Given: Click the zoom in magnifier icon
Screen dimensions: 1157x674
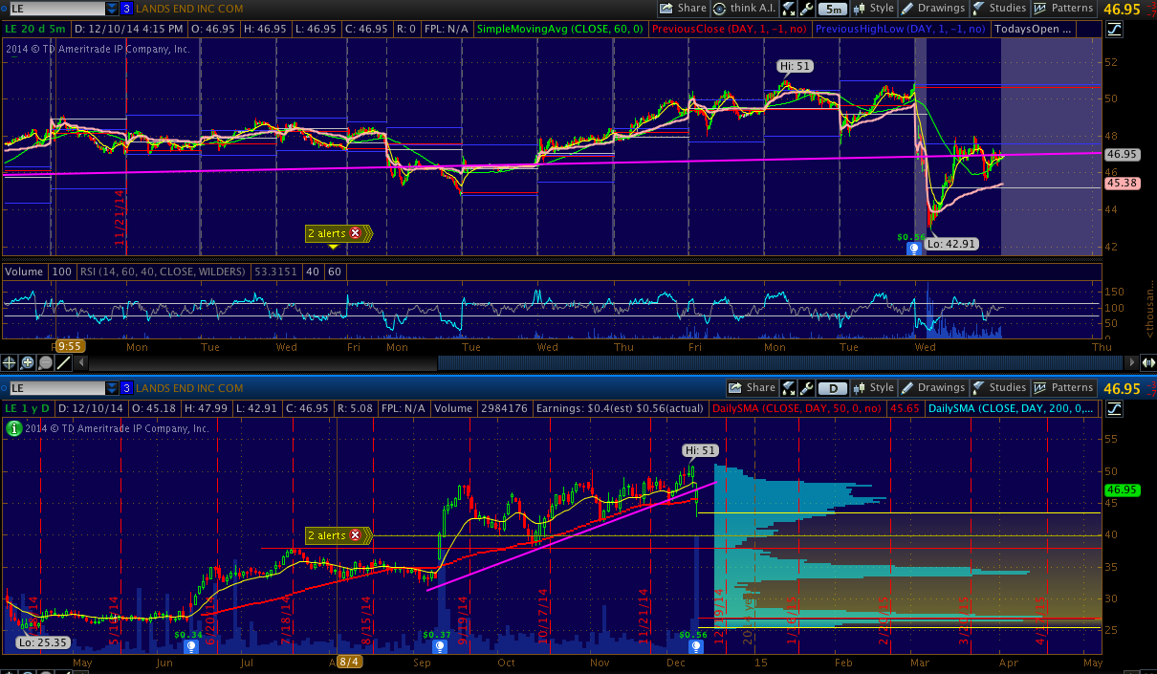Looking at the screenshot, I should coord(28,362).
